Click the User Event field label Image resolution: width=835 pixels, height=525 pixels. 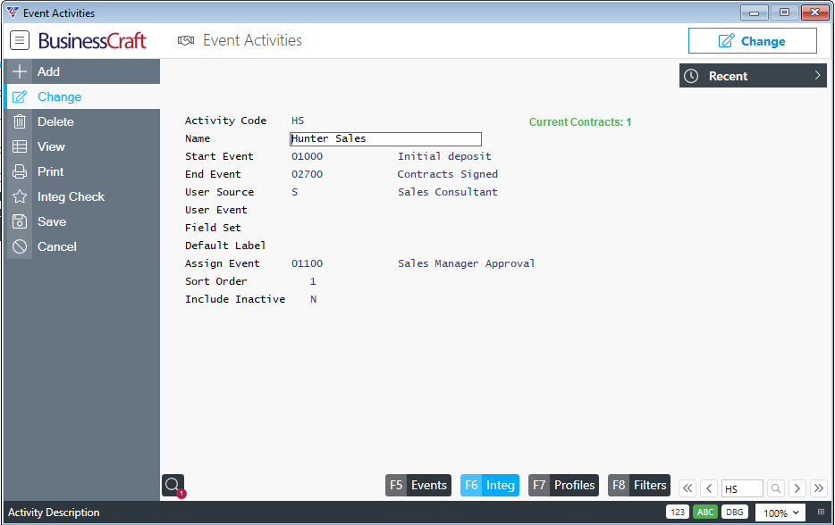pos(216,210)
